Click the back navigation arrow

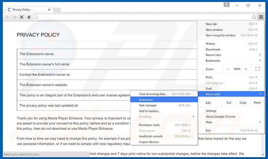pyautogui.click(x=7, y=17)
